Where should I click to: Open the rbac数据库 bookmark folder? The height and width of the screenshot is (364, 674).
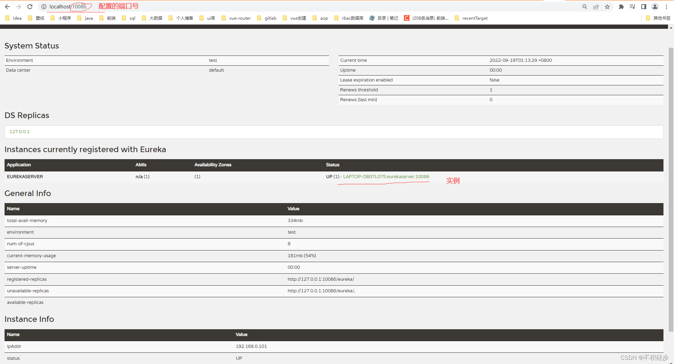[x=349, y=18]
